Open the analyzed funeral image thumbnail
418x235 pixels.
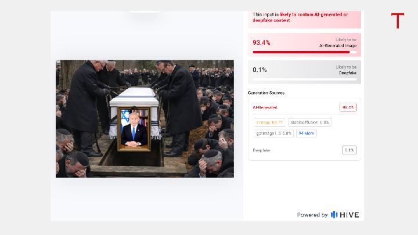pos(145,118)
